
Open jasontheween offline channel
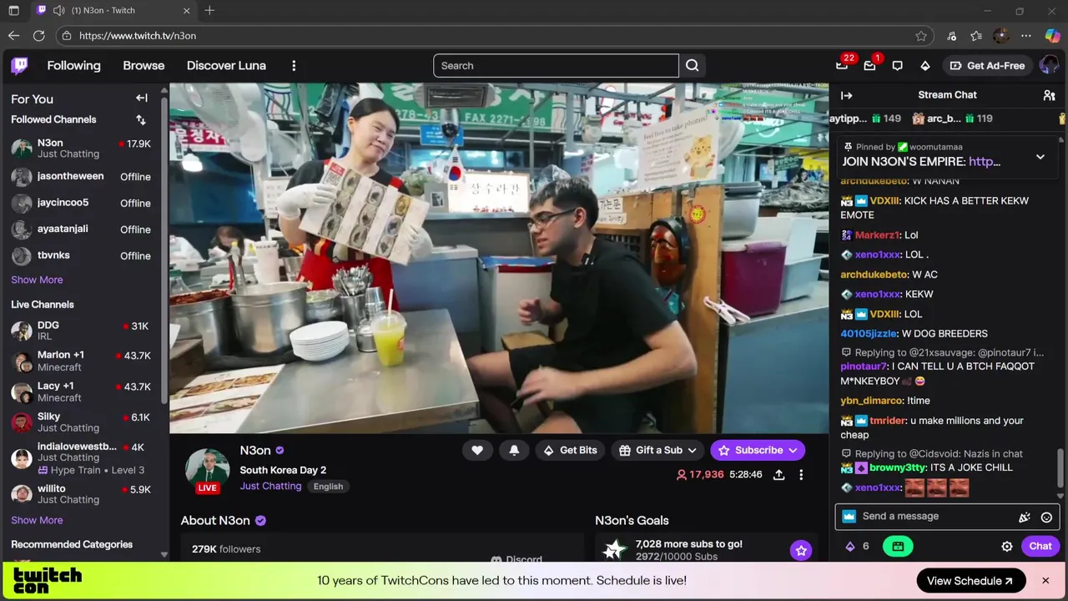(x=81, y=177)
